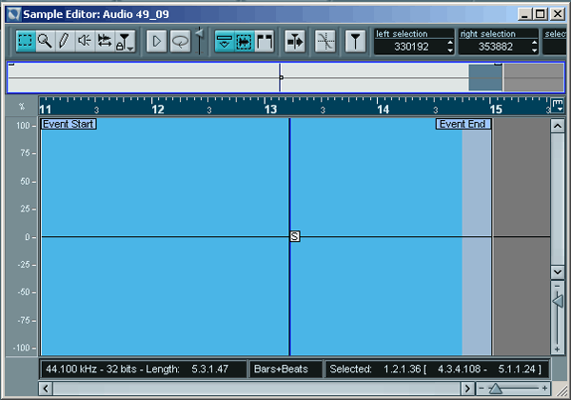This screenshot has width=571, height=400.
Task: Click horizontal zoom minus sign
Action: coord(482,389)
